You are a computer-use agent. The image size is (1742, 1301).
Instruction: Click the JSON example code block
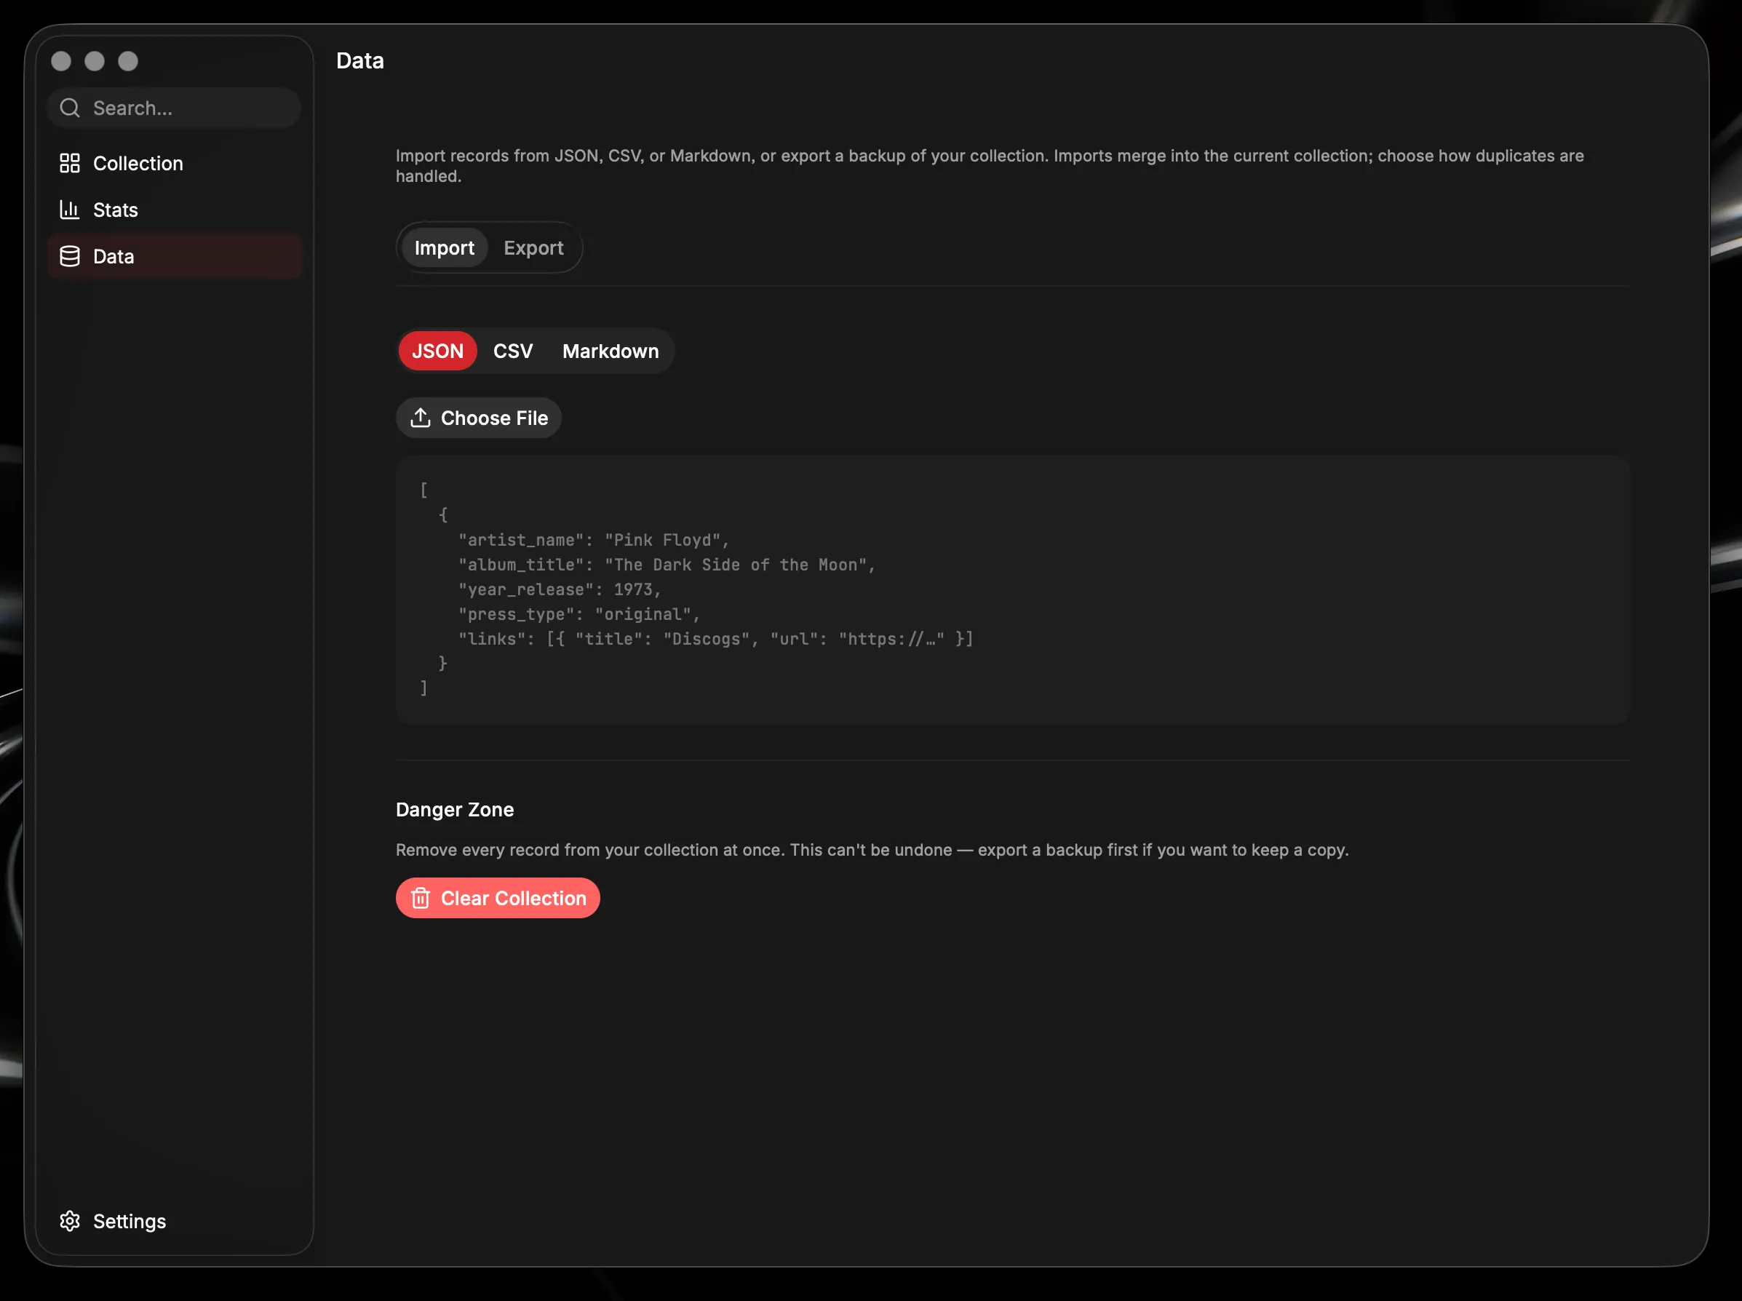(x=1012, y=590)
